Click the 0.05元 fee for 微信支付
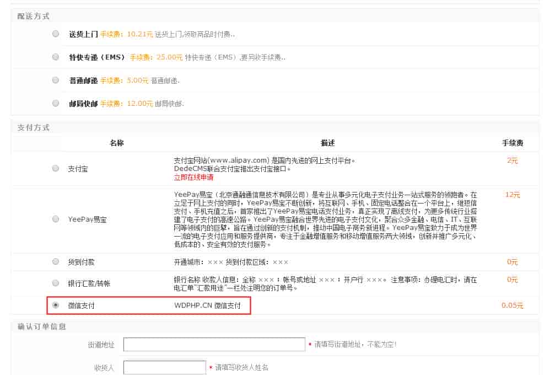This screenshot has height=375, width=544. 512,306
